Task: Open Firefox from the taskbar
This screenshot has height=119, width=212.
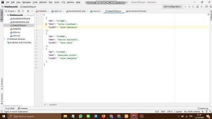Action: tap(103, 116)
